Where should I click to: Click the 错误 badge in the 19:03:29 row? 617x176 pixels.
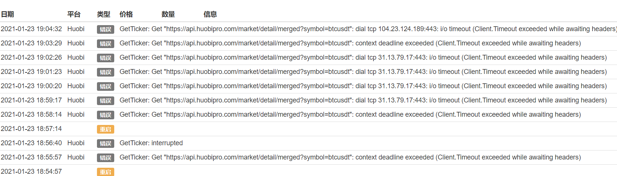click(x=106, y=44)
